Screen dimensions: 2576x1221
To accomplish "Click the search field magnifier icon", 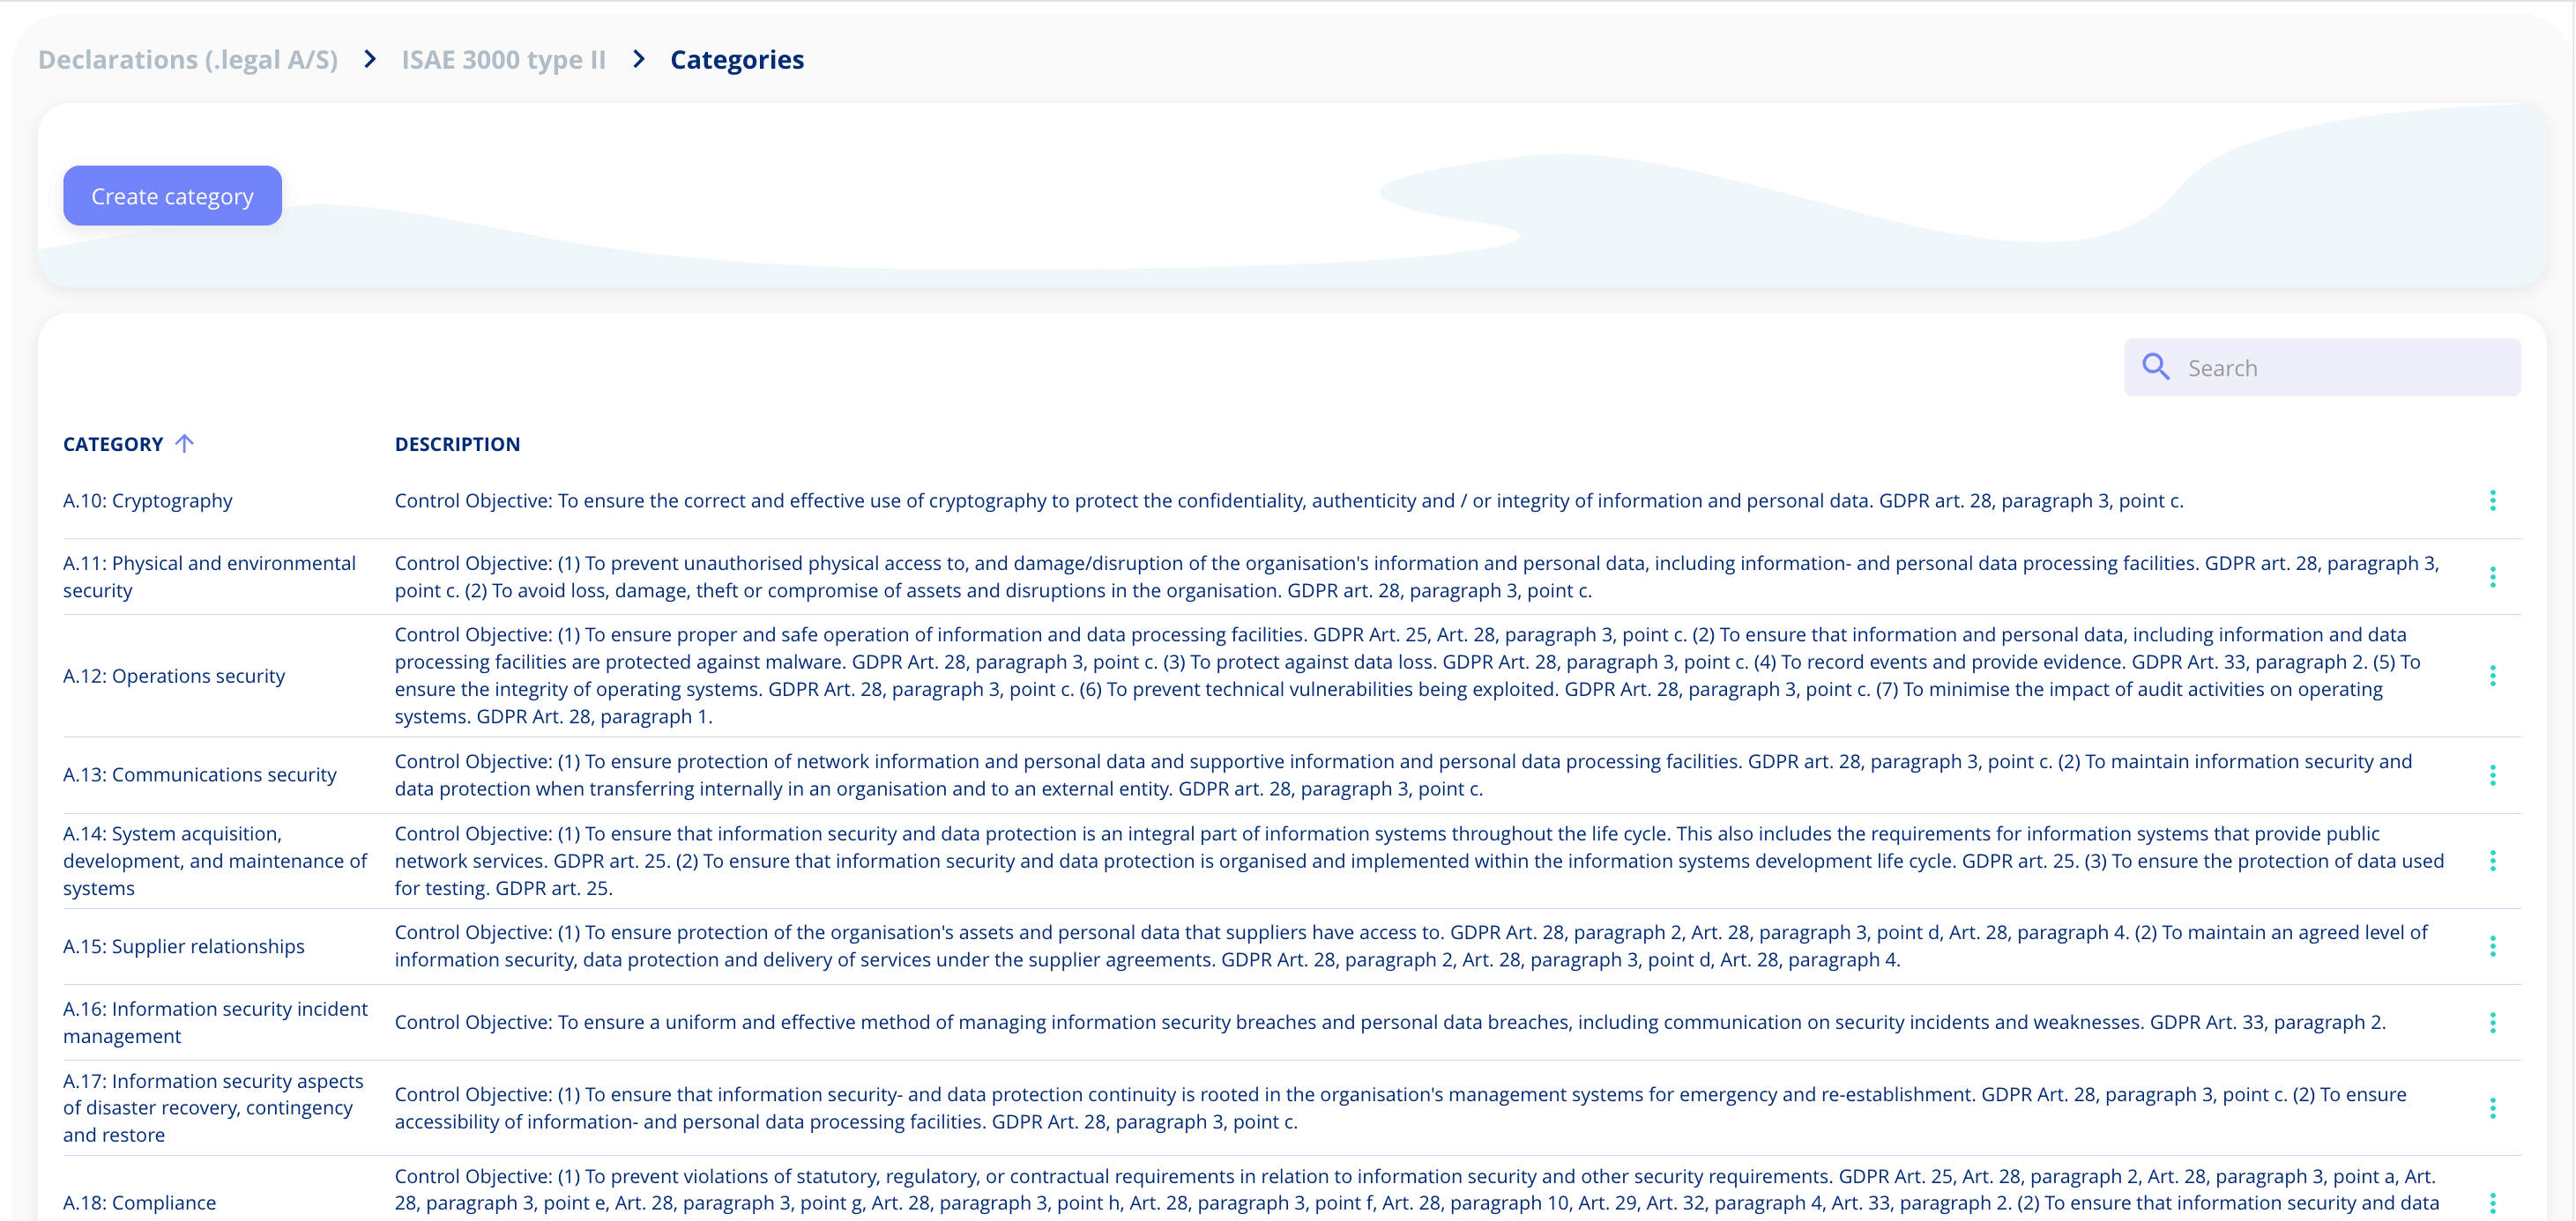I will pyautogui.click(x=2159, y=367).
